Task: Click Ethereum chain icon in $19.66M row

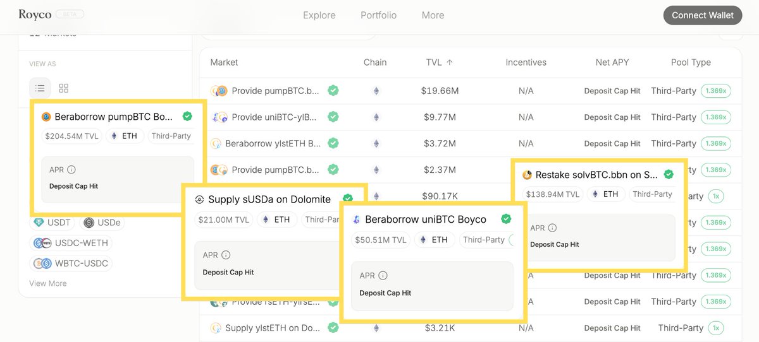Action: pyautogui.click(x=376, y=91)
